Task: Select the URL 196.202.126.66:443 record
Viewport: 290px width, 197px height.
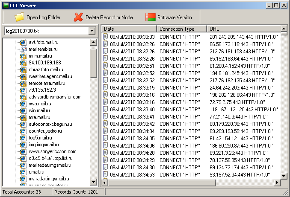Action: coord(191,95)
